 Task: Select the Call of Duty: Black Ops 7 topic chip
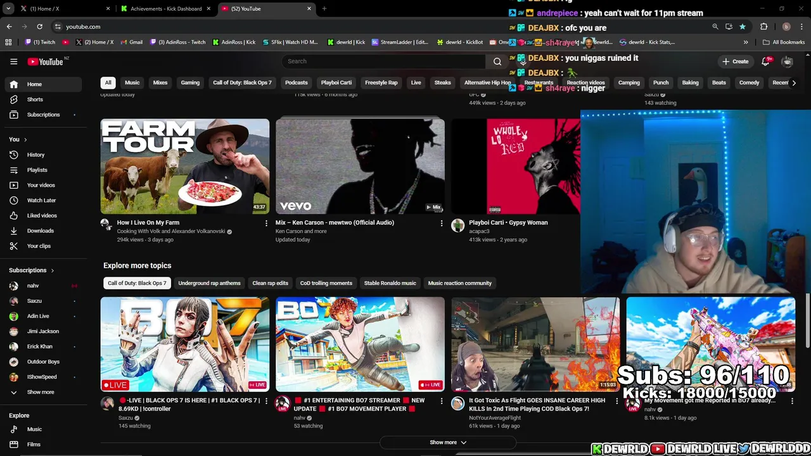coord(137,283)
